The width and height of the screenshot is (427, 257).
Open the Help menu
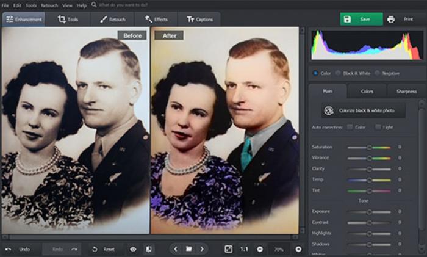[81, 5]
